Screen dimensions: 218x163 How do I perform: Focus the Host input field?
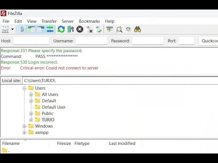tap(31, 41)
